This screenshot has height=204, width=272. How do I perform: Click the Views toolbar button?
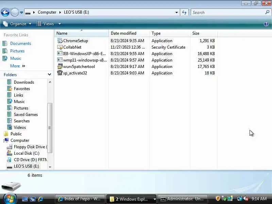pyautogui.click(x=45, y=24)
